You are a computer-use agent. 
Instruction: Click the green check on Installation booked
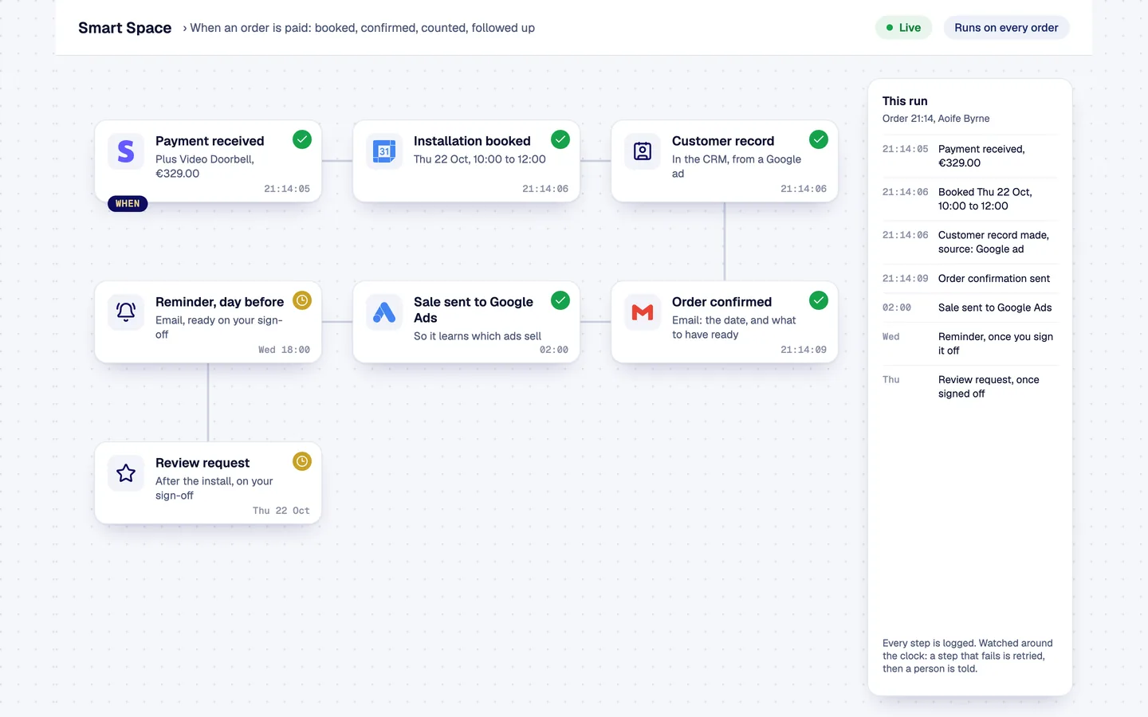point(560,139)
